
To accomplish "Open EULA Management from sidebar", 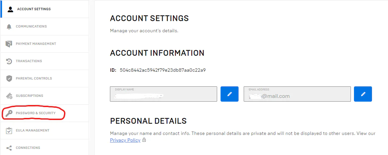I will tap(45, 131).
